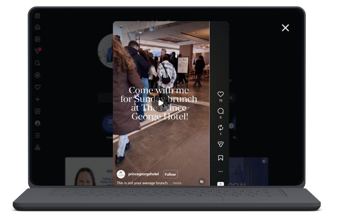Image resolution: width=342 pixels, height=212 pixels.
Task: Open the hamburger More menu in sidebar
Action: (37, 135)
